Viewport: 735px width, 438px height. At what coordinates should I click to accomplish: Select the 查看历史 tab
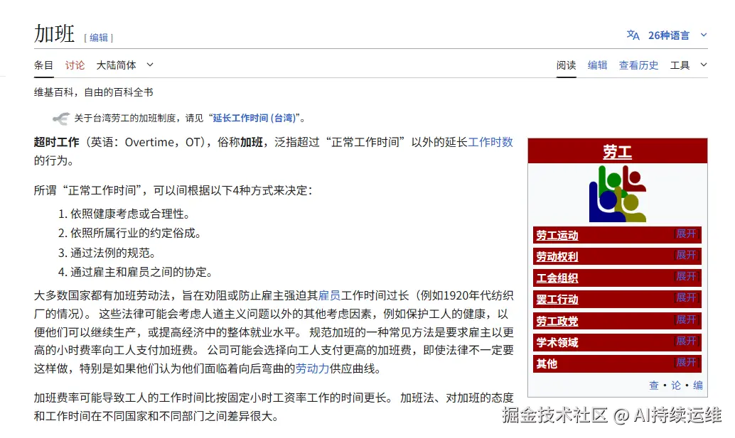(638, 65)
